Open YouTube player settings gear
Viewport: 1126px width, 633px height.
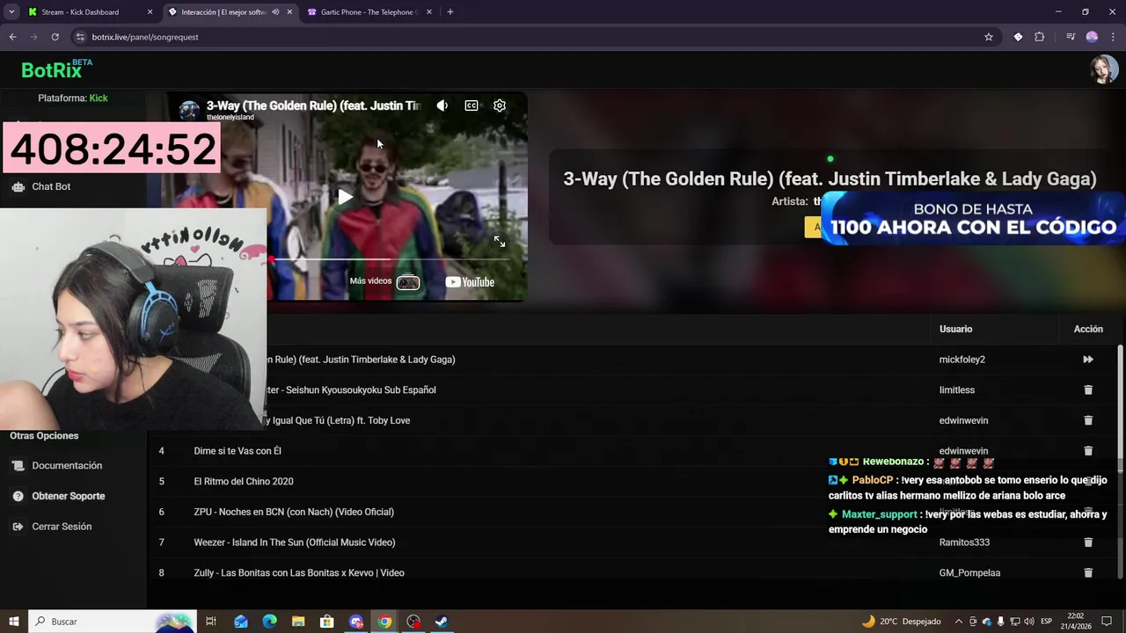pos(500,105)
